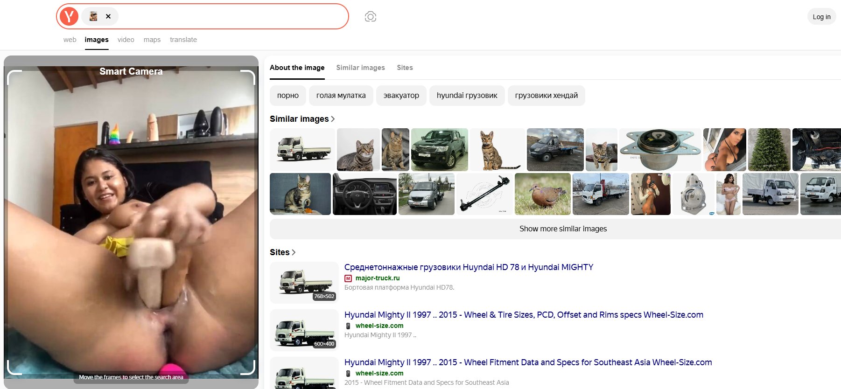The width and height of the screenshot is (841, 389).
Task: Select the "hyundai грузовик" tag chip
Action: (x=467, y=96)
